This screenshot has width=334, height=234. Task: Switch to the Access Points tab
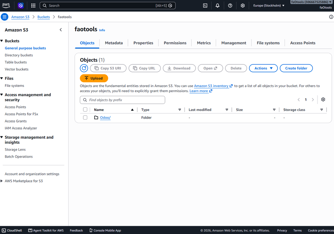coord(303,43)
